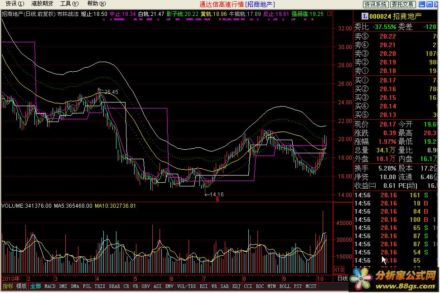Click the MA5:365468.00 label
The width and height of the screenshot is (440, 293).
tap(73, 205)
